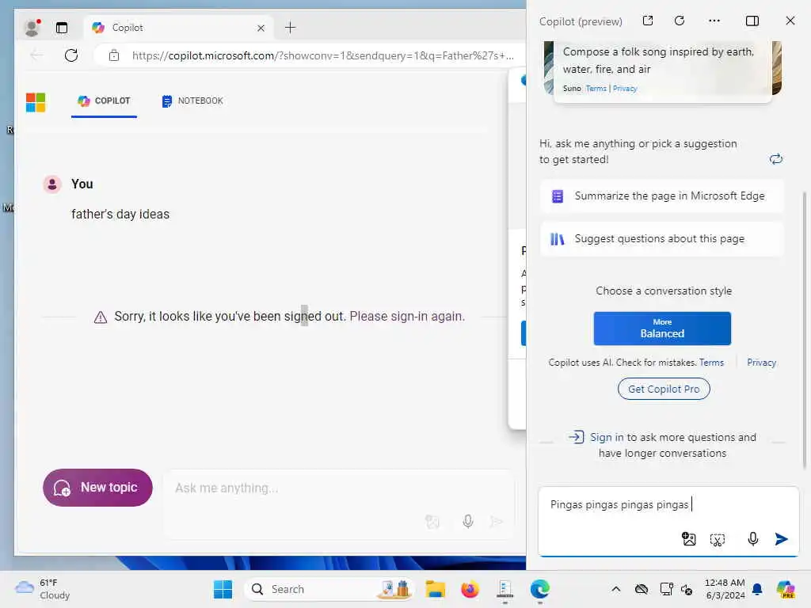Click the browser profile avatar icon

[32, 28]
